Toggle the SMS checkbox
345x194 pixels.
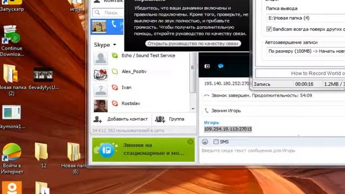pos(216,142)
